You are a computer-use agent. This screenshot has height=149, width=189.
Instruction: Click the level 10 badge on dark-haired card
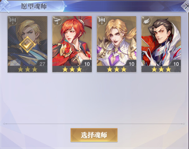[176, 64]
